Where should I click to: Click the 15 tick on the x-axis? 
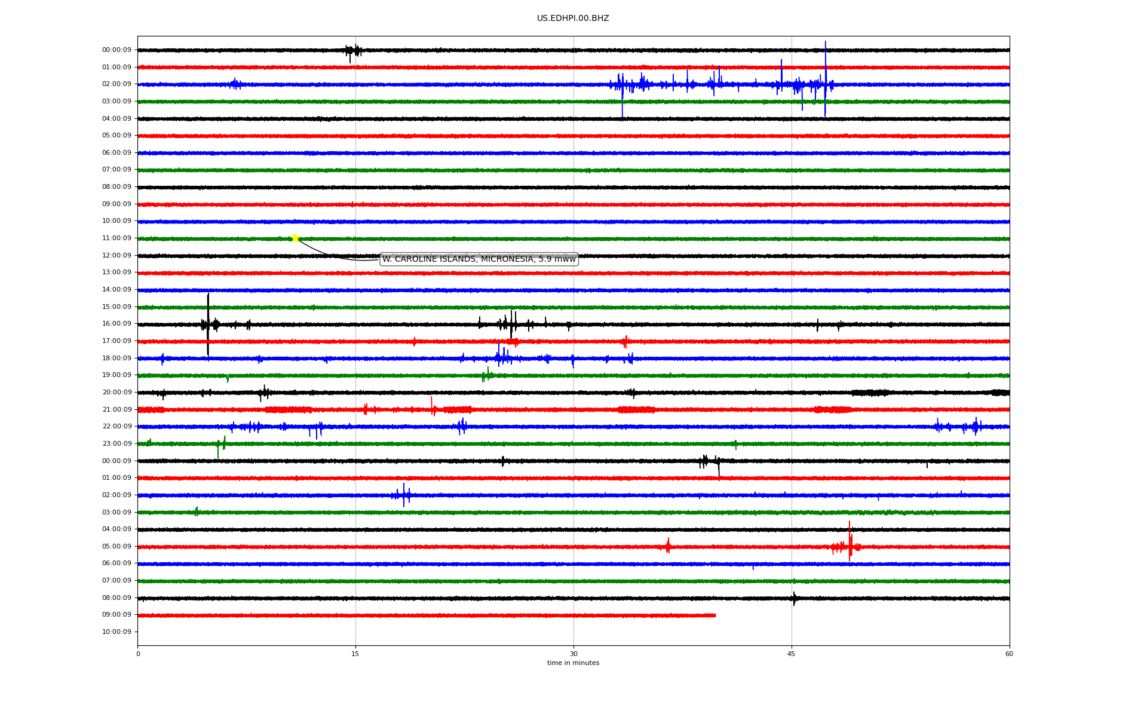point(355,654)
